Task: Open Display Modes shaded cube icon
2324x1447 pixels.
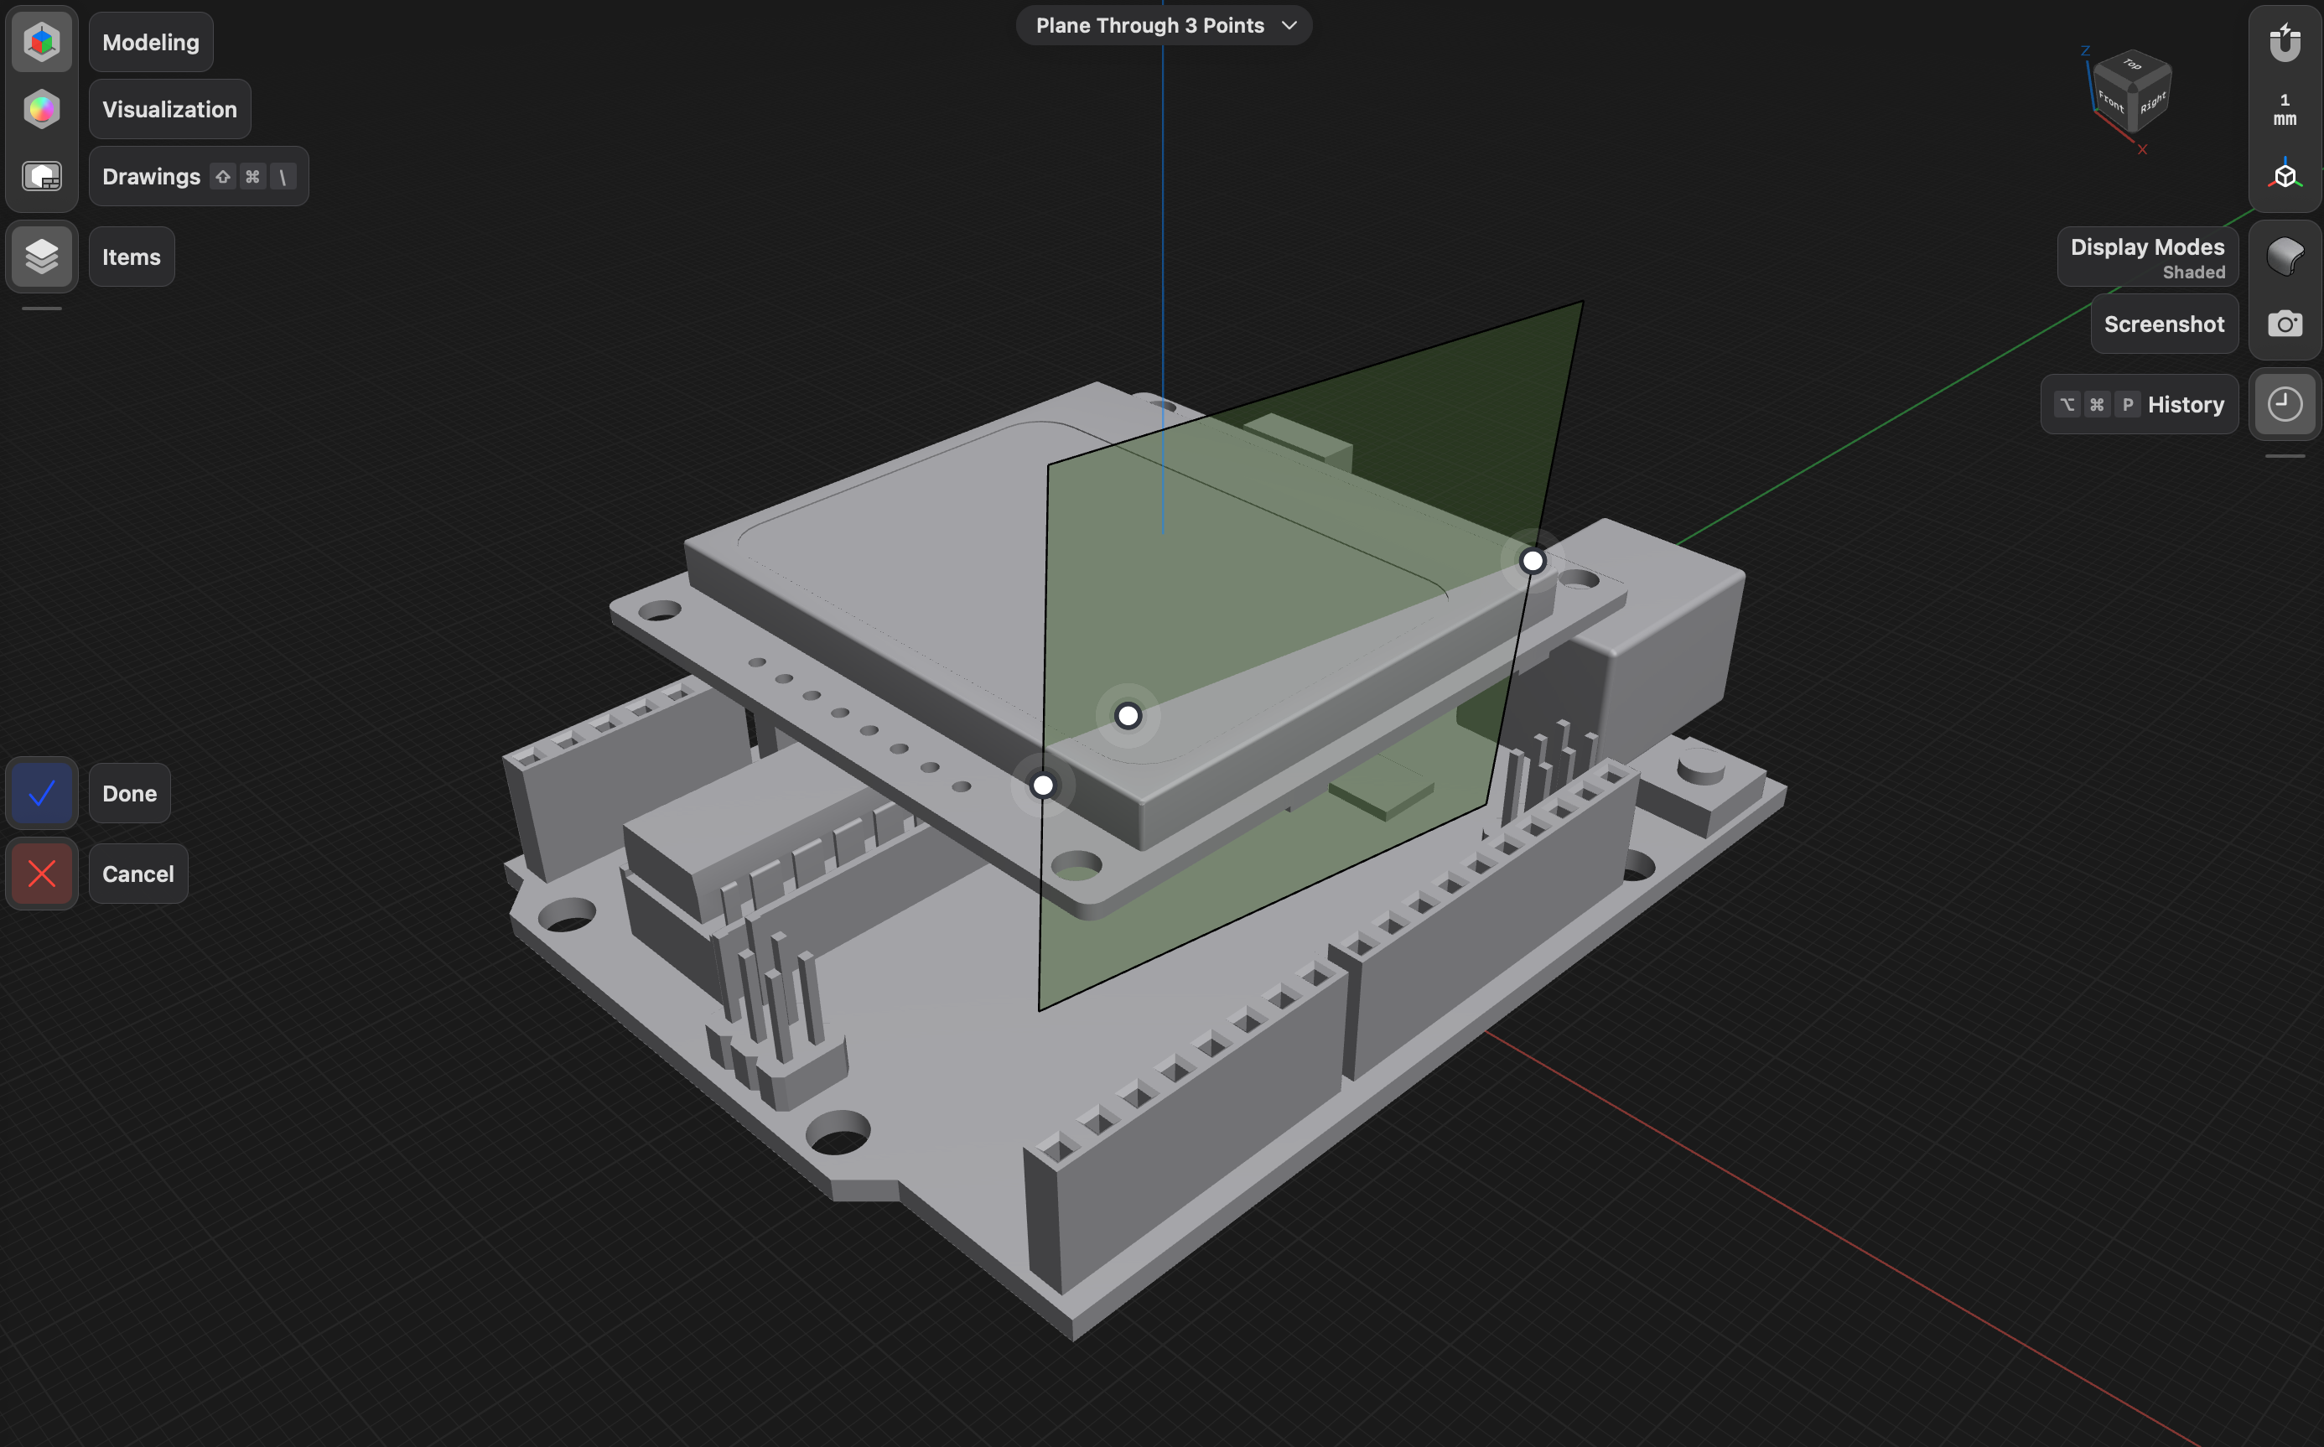Action: [x=2285, y=257]
